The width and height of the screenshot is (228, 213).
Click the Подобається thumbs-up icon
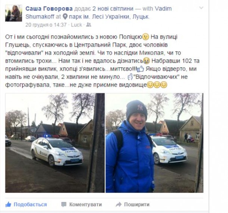8,204
